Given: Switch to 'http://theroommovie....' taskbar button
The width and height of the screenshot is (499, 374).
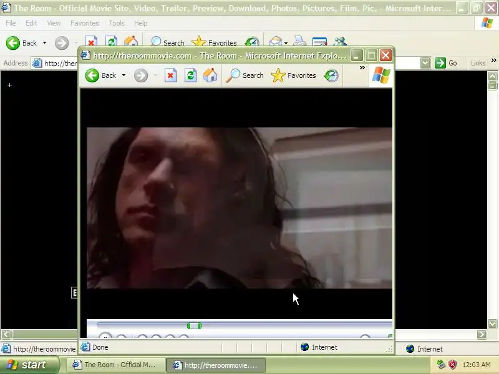Looking at the screenshot, I should point(216,365).
